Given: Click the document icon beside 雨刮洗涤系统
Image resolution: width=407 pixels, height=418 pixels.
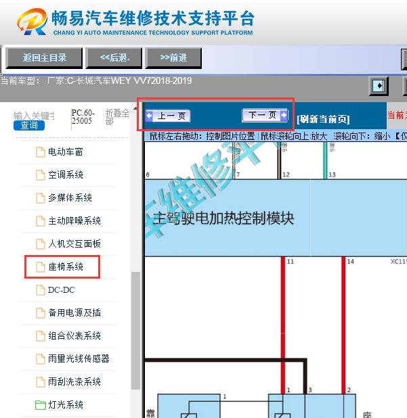Looking at the screenshot, I should click(x=41, y=382).
